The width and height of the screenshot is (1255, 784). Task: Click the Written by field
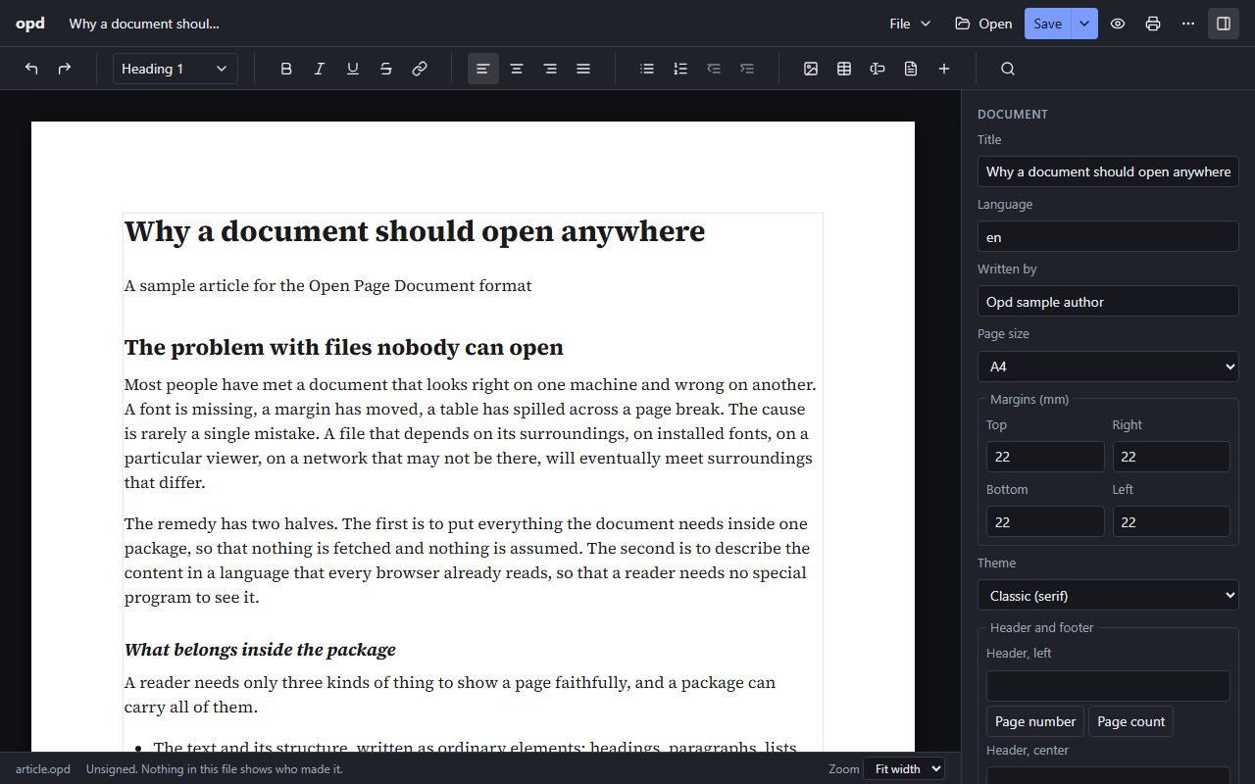point(1108,302)
